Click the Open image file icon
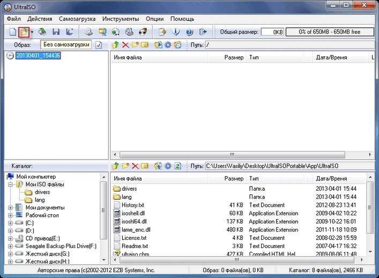This screenshot has height=278, width=379. 24,32
